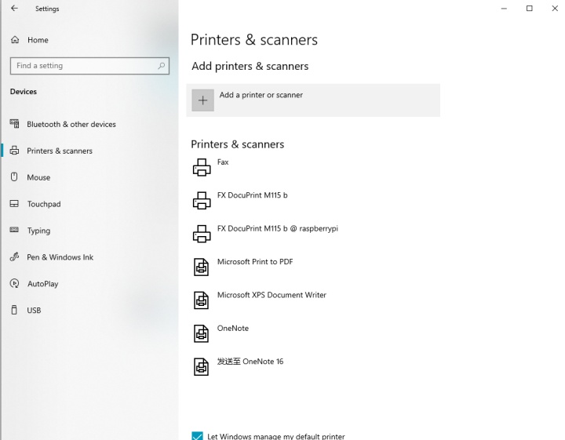Open Touchpad settings page

[44, 204]
